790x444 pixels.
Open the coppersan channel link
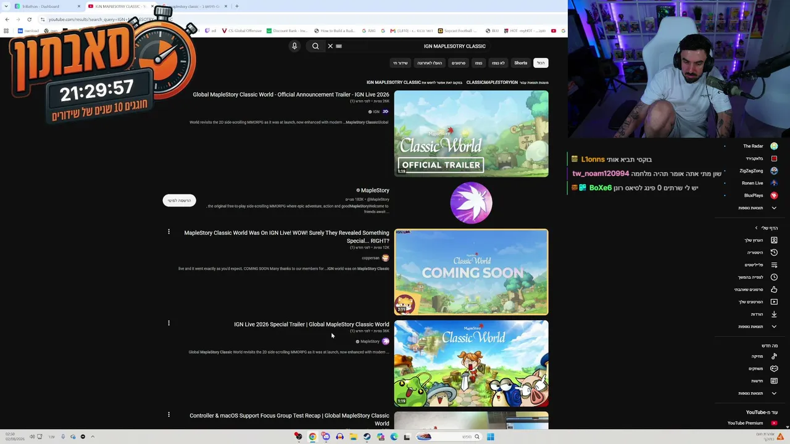click(370, 258)
